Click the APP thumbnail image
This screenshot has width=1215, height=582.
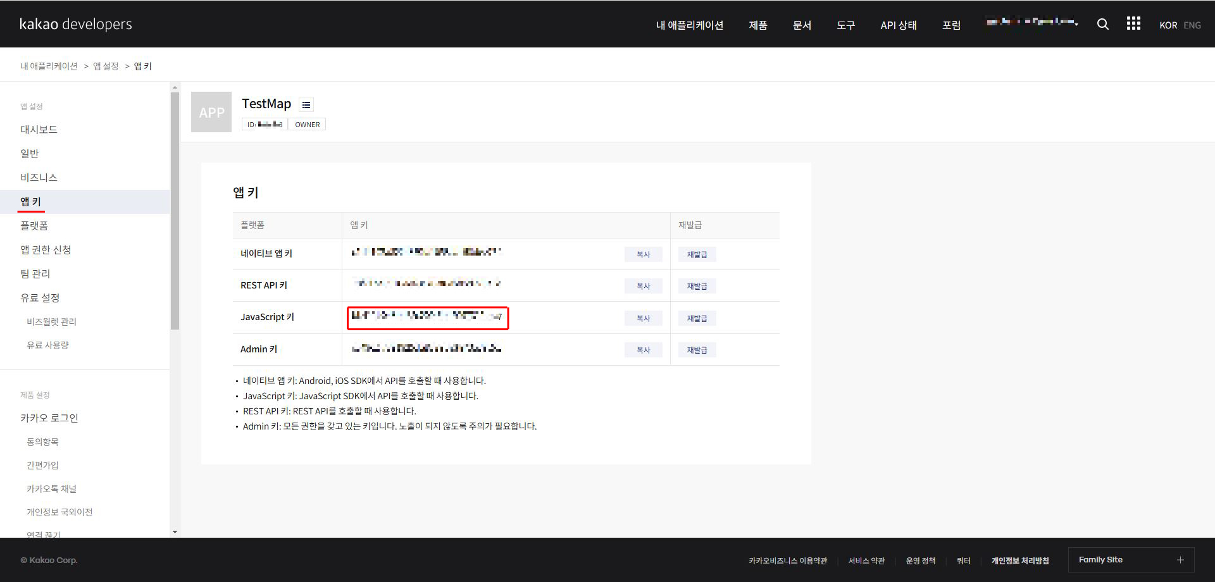click(x=211, y=112)
